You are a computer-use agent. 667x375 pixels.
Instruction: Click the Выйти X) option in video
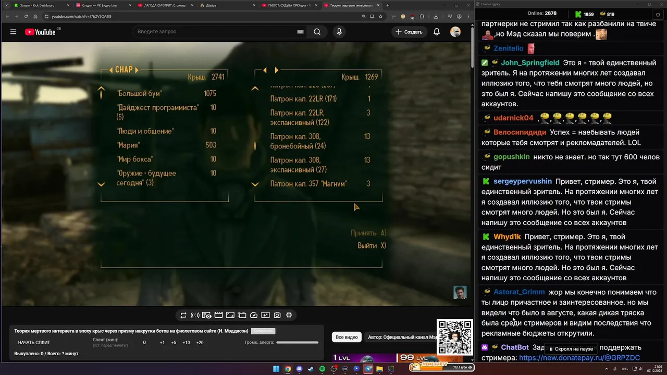(372, 245)
